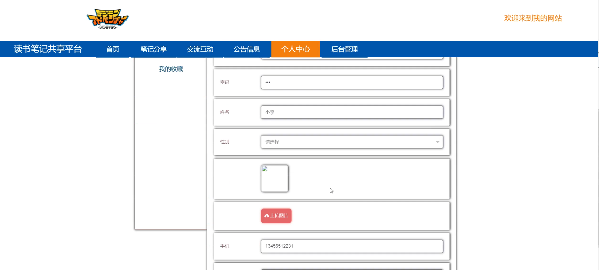Focus the 手机 field with 13456512231
The width and height of the screenshot is (599, 270).
352,246
